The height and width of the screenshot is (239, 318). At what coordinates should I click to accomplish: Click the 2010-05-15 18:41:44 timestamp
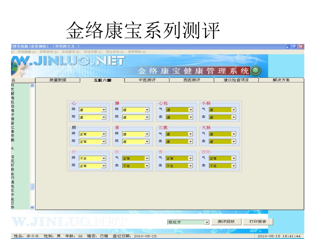click(279, 236)
